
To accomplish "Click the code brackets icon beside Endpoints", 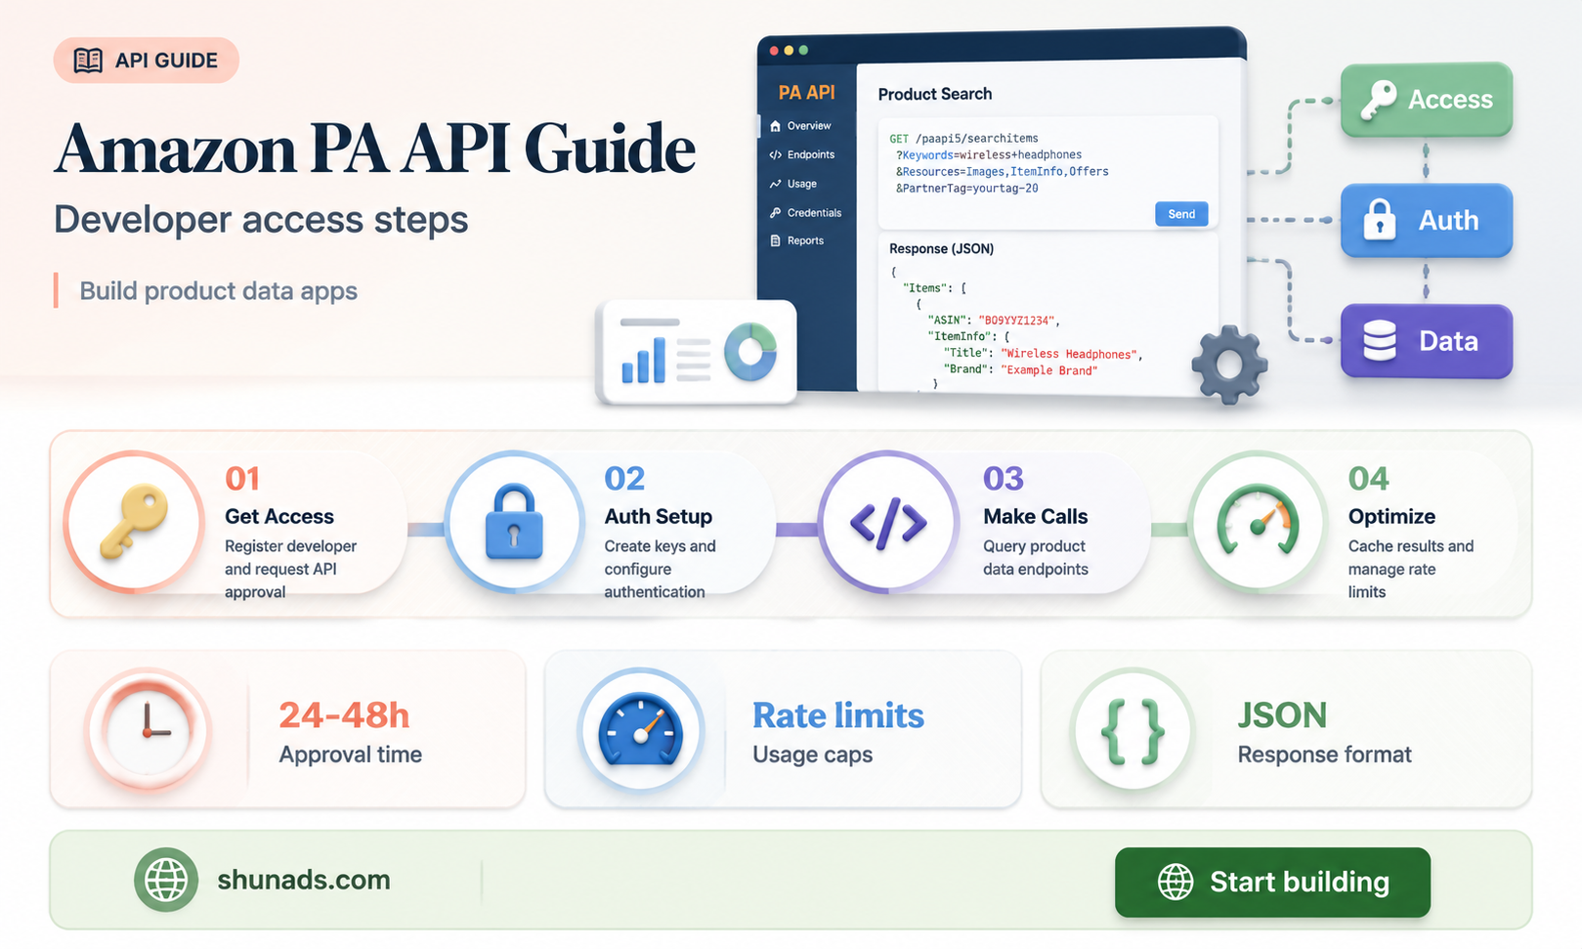I will [775, 154].
